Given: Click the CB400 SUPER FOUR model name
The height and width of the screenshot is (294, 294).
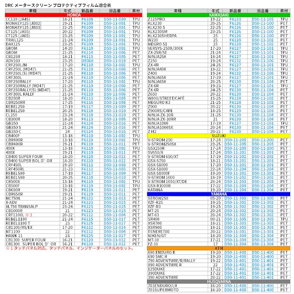Looking at the screenshot, I should 24,156.
